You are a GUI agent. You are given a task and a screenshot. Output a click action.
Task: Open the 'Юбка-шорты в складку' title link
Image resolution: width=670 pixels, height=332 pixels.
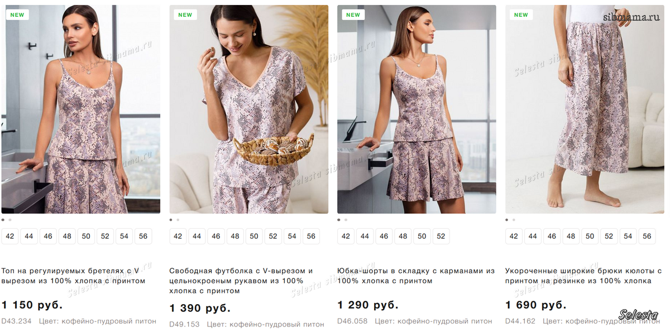point(416,276)
